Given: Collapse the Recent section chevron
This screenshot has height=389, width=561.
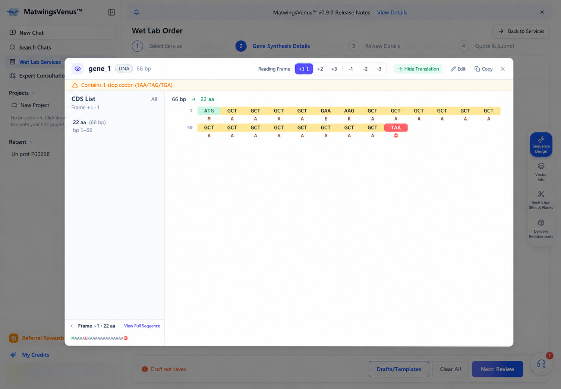Looking at the screenshot, I should (x=31, y=142).
